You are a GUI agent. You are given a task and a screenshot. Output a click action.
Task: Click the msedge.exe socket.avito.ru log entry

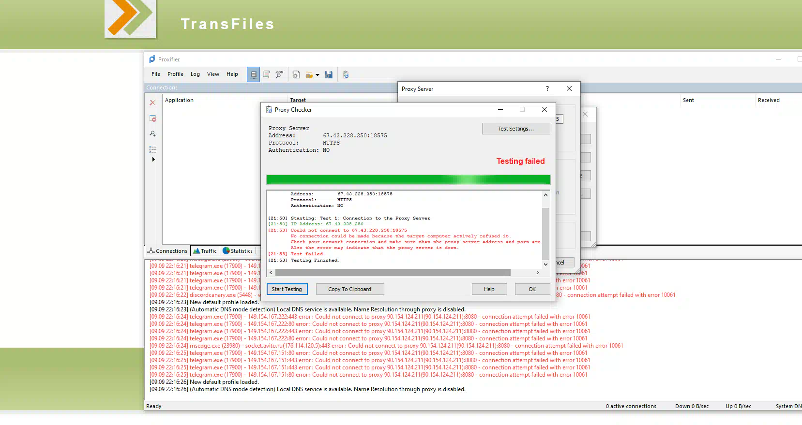[x=386, y=346]
